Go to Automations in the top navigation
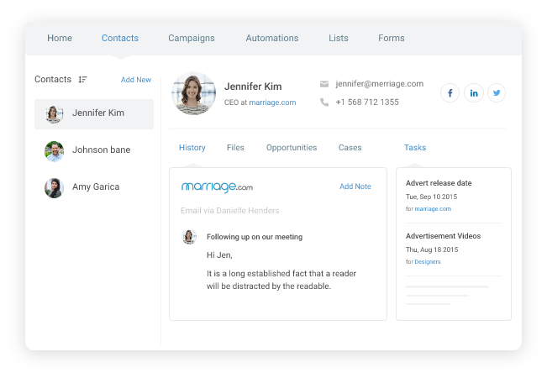 pyautogui.click(x=271, y=38)
